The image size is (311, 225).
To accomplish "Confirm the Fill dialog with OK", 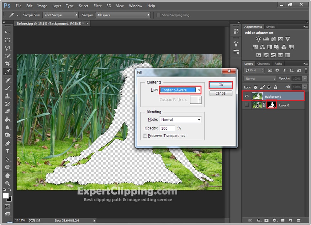I will pyautogui.click(x=221, y=85).
